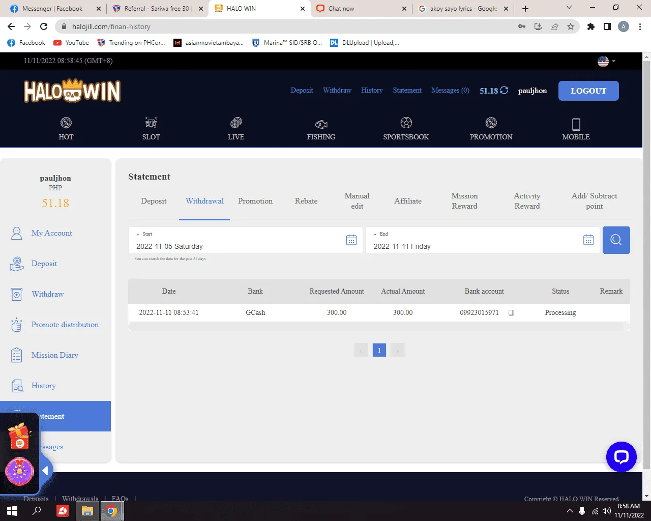Select the Rebate statement tab

306,201
